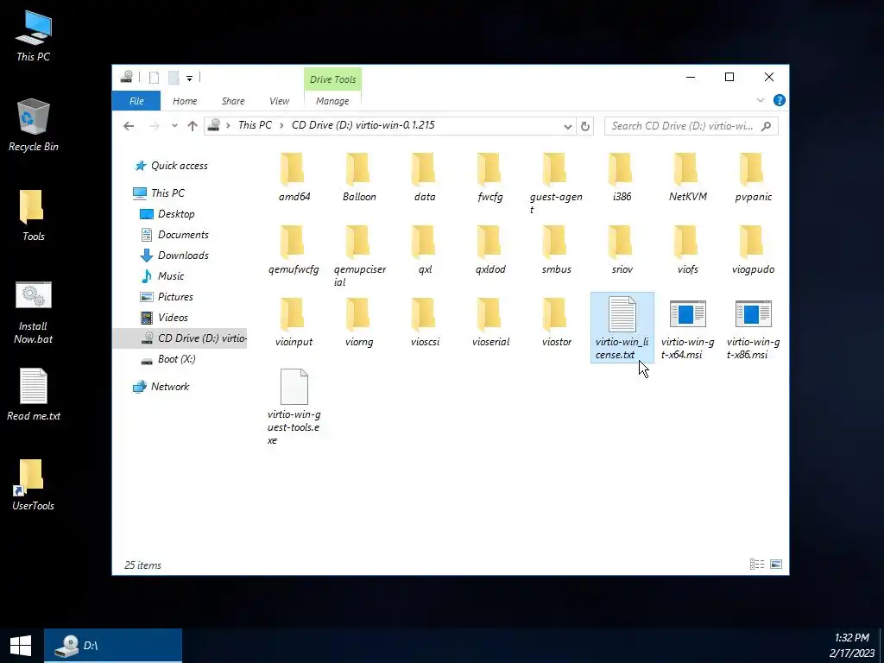
Task: Open the amd64 folder
Action: 294,176
